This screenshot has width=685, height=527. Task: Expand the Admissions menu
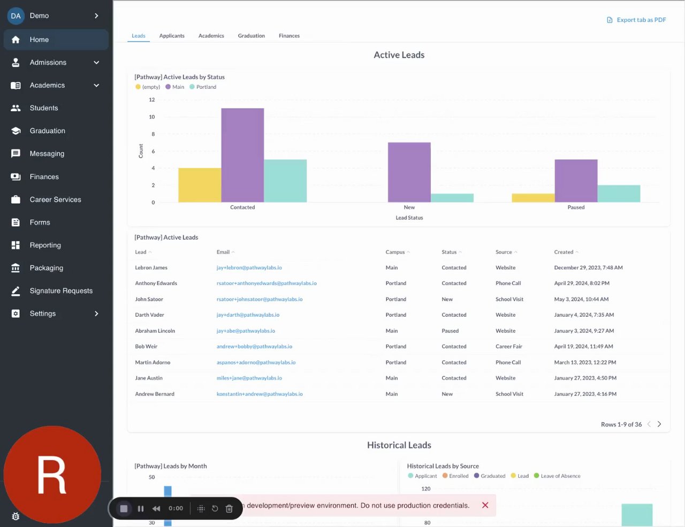tap(96, 63)
